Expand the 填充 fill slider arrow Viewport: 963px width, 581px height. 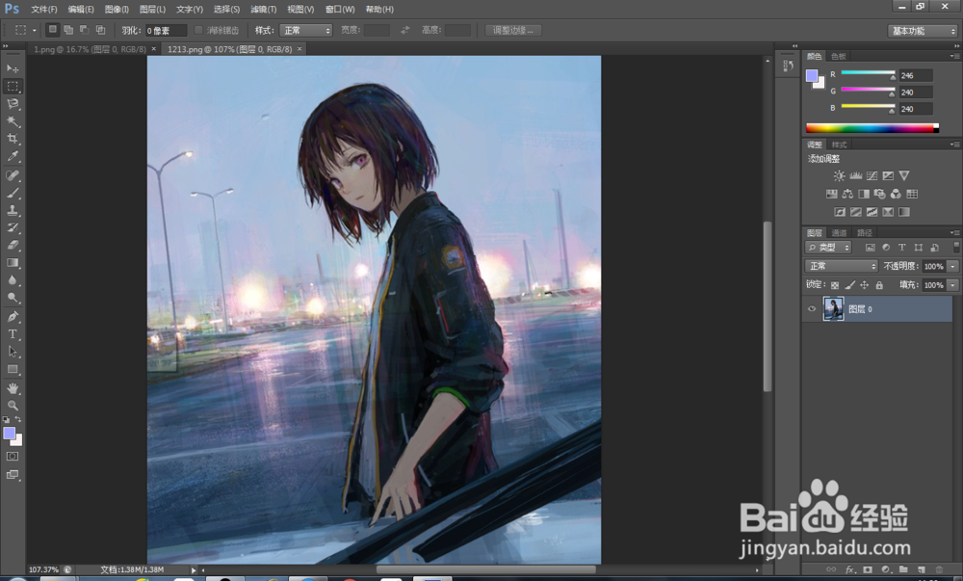[x=952, y=285]
